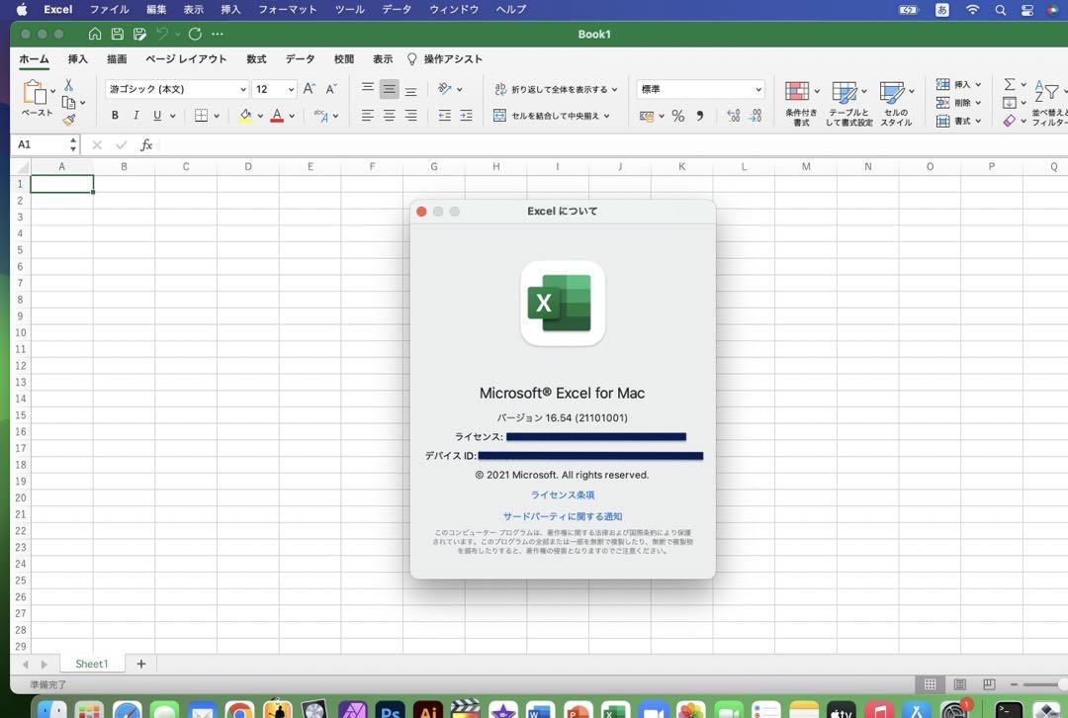The height and width of the screenshot is (718, 1068).
Task: Add a new sheet with plus button
Action: click(x=141, y=664)
